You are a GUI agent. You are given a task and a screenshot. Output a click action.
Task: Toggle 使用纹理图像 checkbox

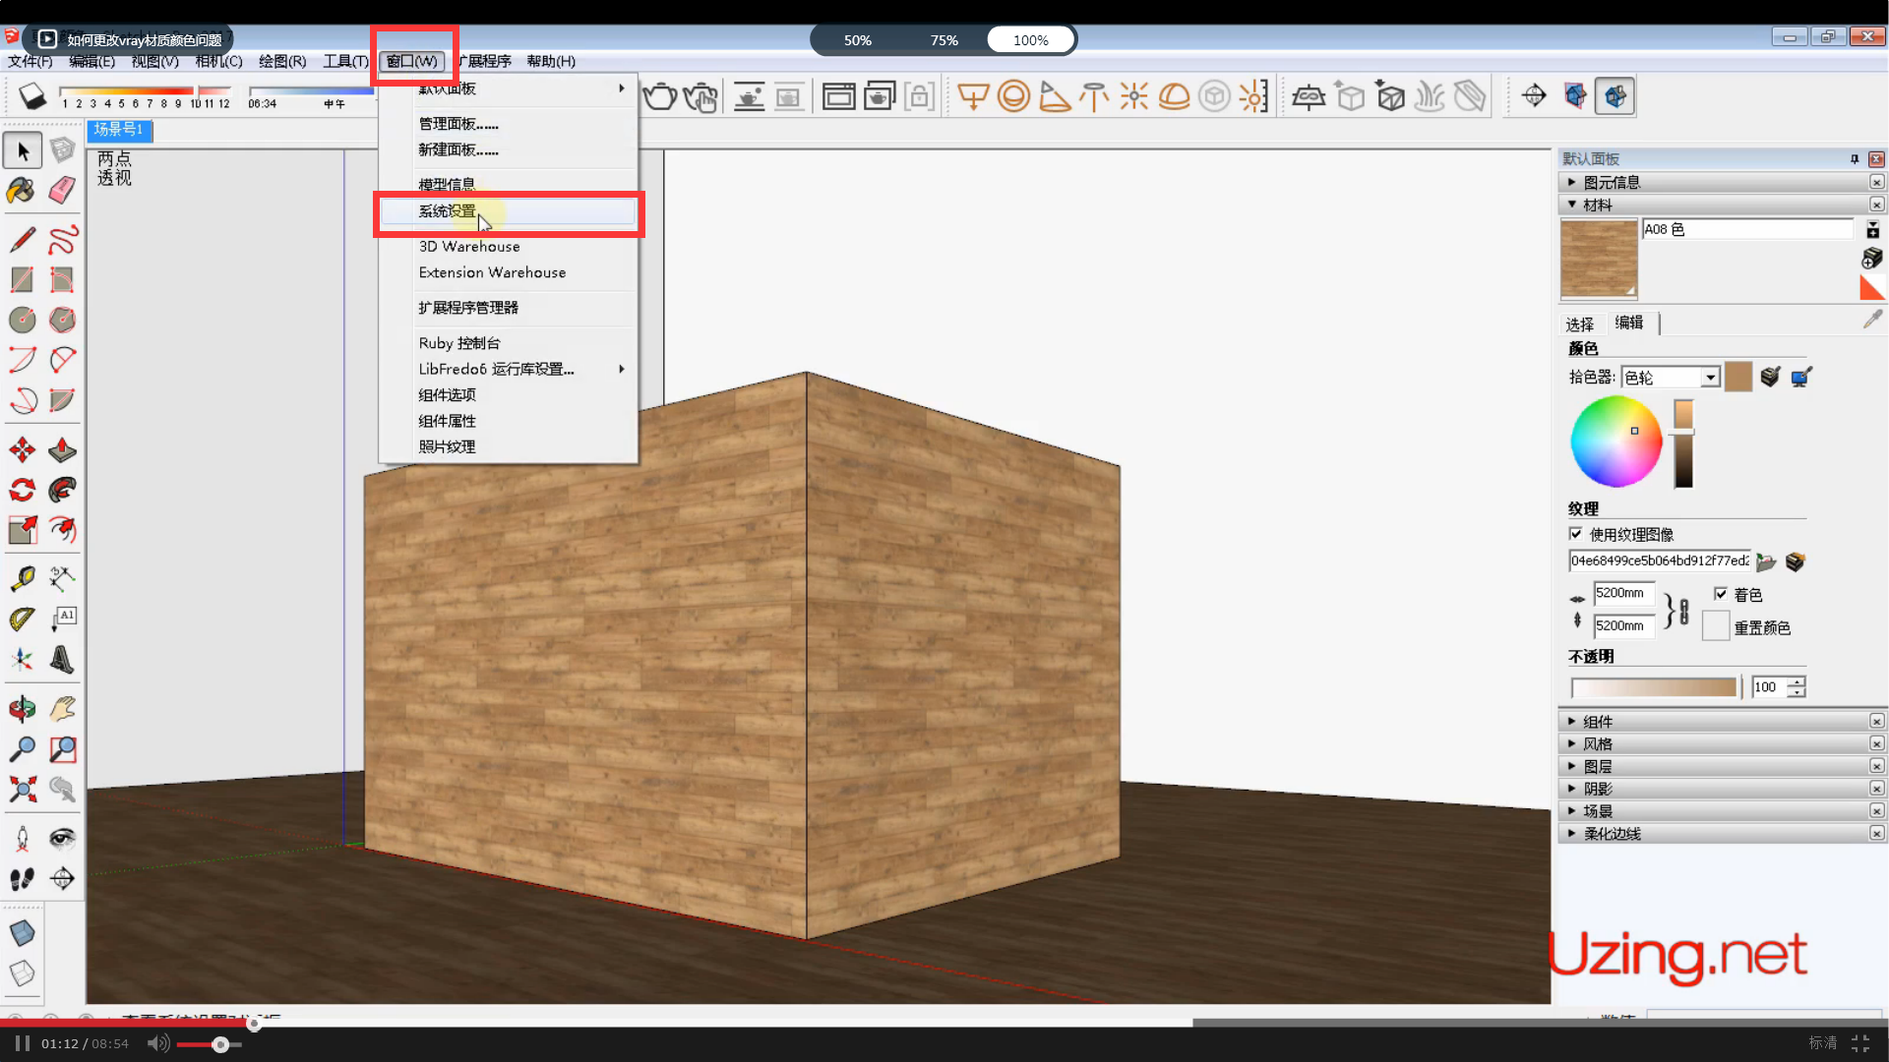(x=1576, y=533)
